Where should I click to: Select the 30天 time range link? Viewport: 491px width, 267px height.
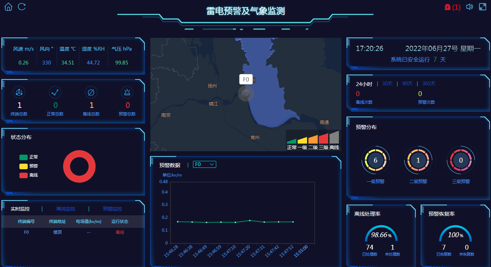click(x=387, y=83)
